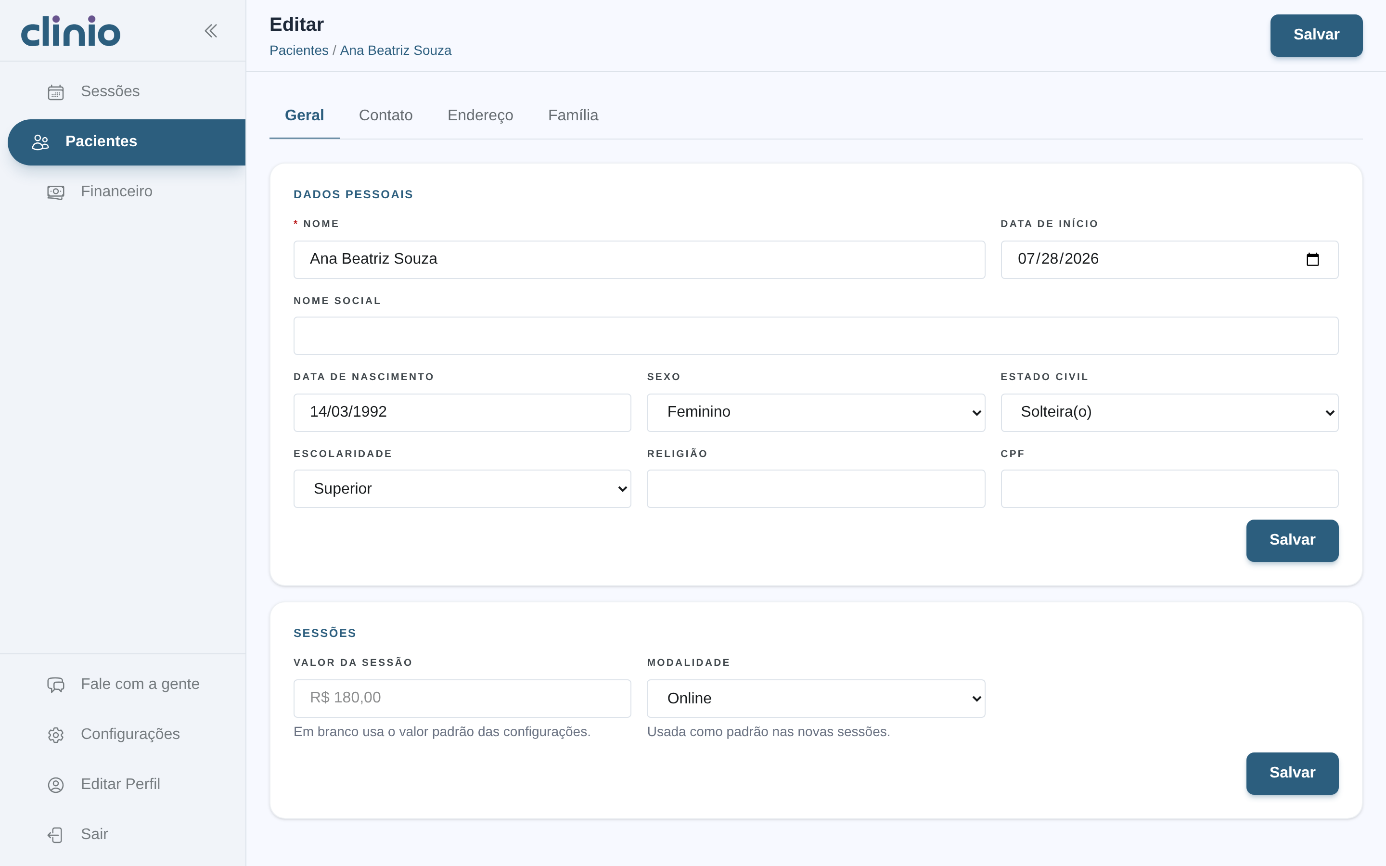The width and height of the screenshot is (1386, 866).
Task: Open the Sexo dropdown
Action: coord(816,412)
